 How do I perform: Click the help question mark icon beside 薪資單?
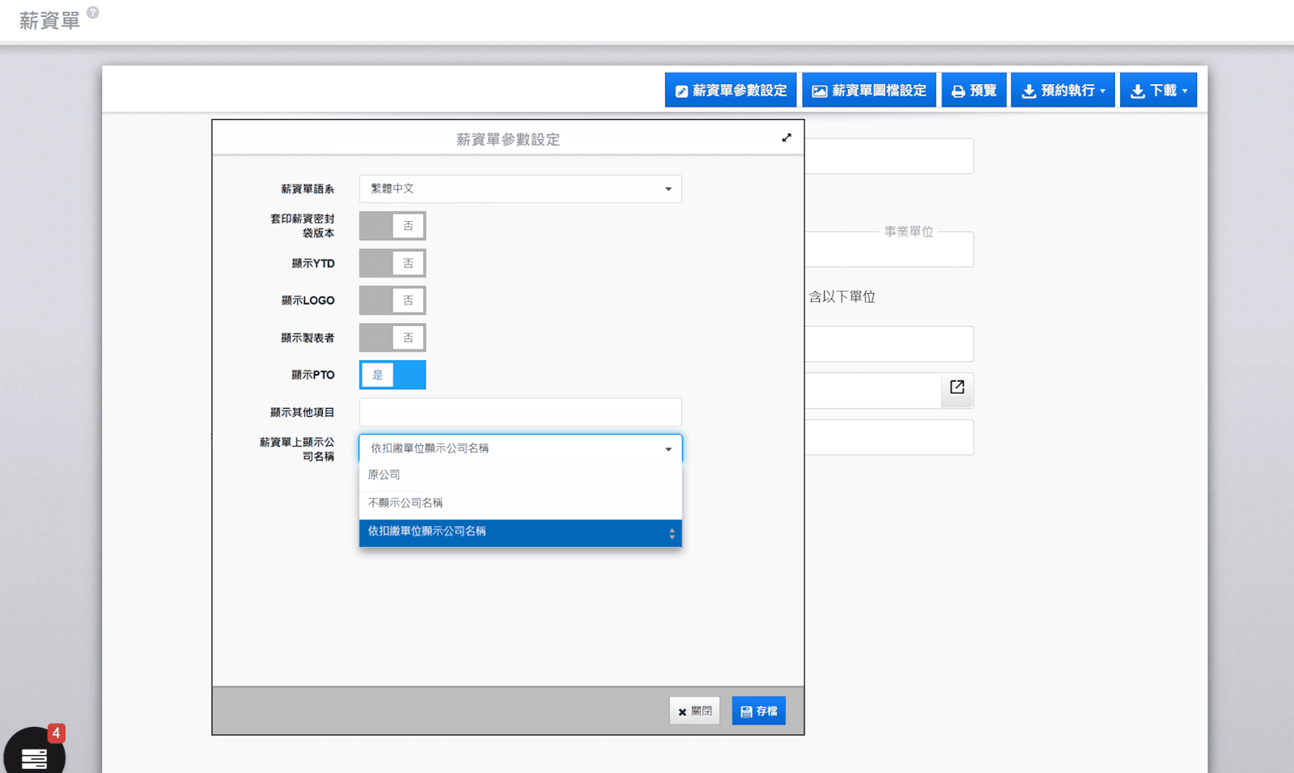(x=93, y=12)
